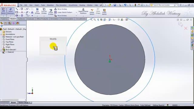Select the Polygon sketch tool
Image resolution: width=194 pixels, height=109 pixels.
pos(22,15)
